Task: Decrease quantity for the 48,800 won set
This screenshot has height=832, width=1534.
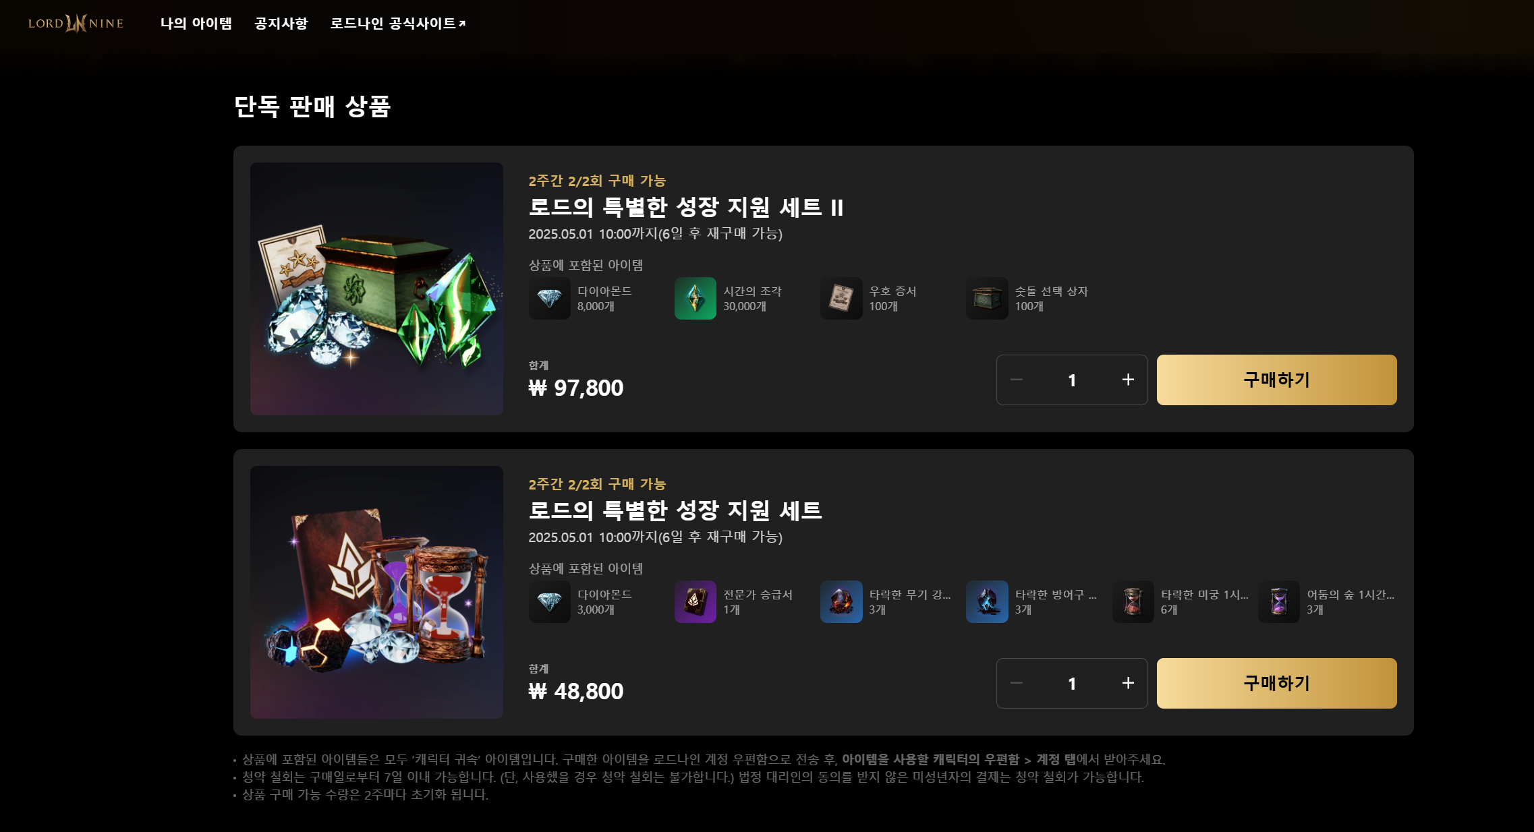Action: 1017,683
